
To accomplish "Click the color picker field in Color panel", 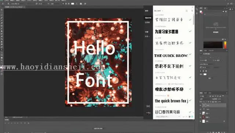I will (x=213, y=45).
